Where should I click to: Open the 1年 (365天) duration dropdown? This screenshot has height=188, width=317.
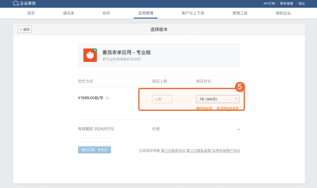pos(218,99)
